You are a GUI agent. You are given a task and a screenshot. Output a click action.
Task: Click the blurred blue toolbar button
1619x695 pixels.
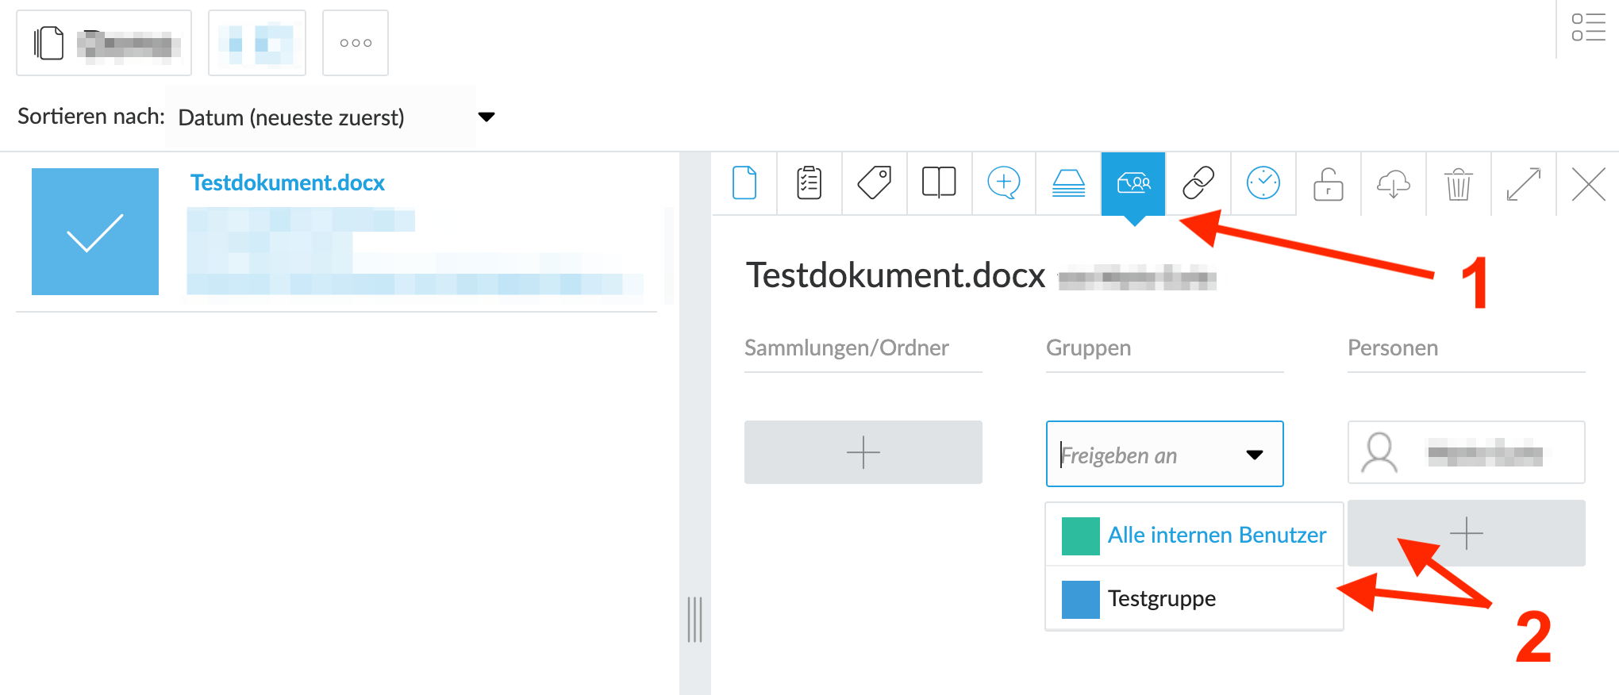click(x=257, y=43)
